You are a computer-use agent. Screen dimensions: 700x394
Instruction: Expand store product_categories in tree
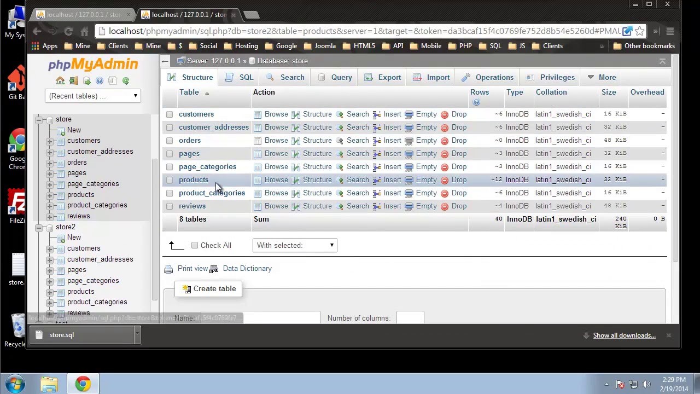point(50,205)
